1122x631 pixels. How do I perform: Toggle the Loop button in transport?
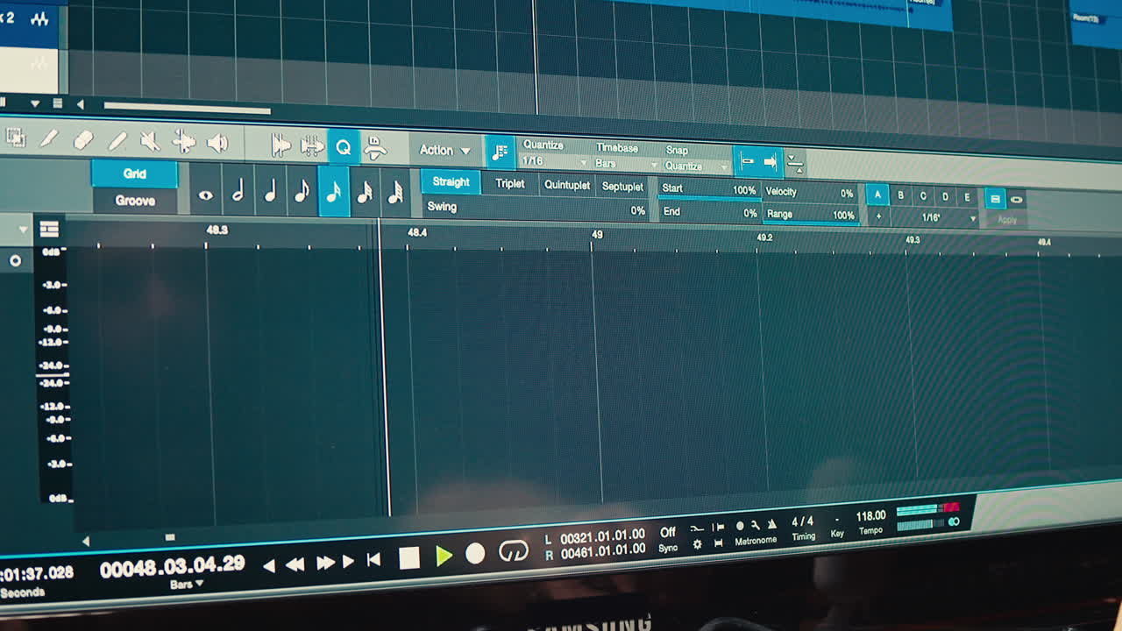point(514,551)
